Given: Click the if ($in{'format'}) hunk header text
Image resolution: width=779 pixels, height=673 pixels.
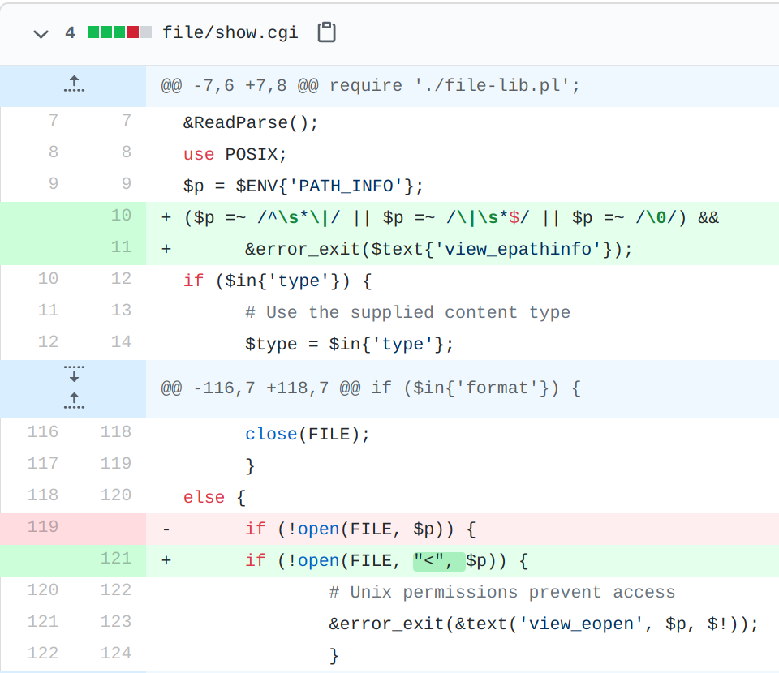Looking at the screenshot, I should click(x=370, y=388).
